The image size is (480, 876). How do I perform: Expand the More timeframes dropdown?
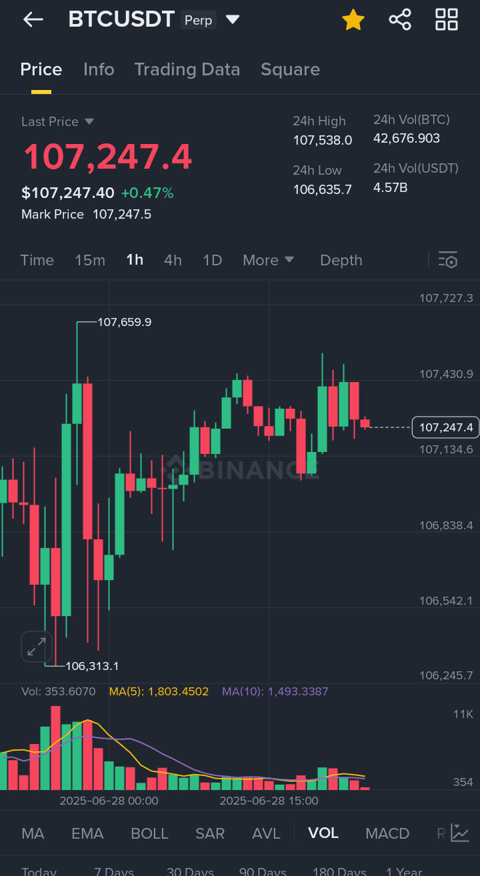[268, 261]
